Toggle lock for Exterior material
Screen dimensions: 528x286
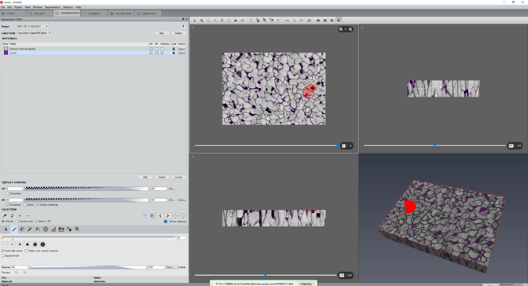click(x=174, y=49)
